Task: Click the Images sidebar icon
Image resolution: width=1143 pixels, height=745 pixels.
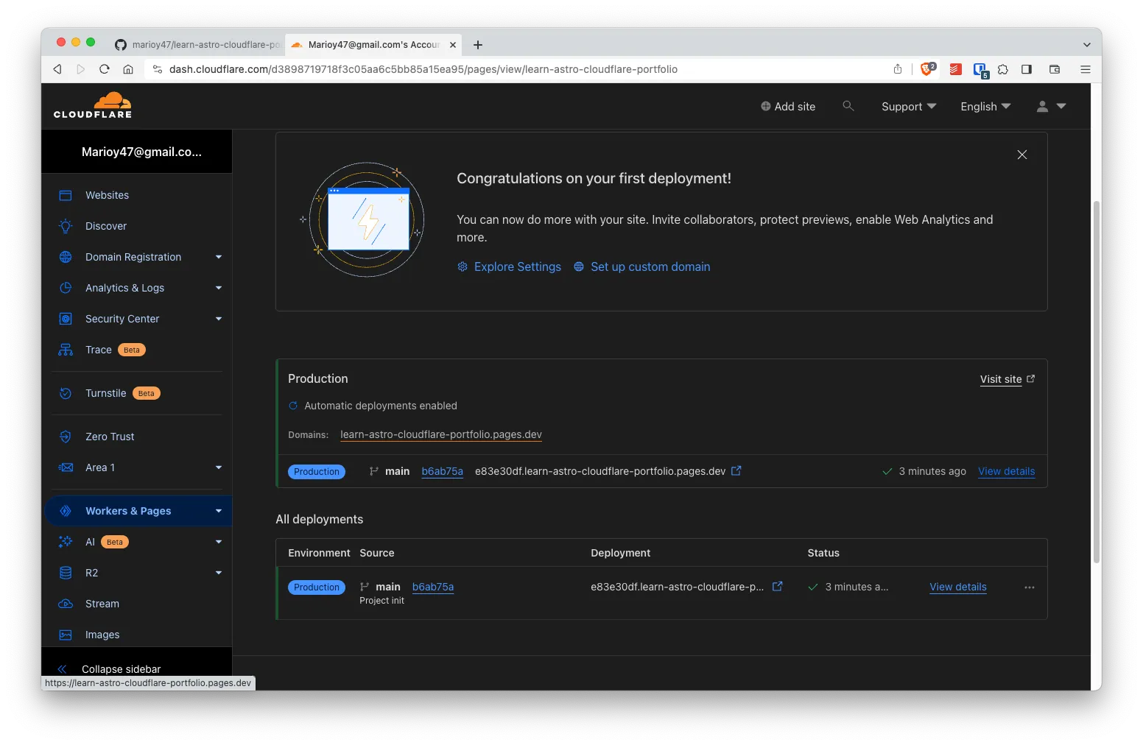Action: coord(66,635)
